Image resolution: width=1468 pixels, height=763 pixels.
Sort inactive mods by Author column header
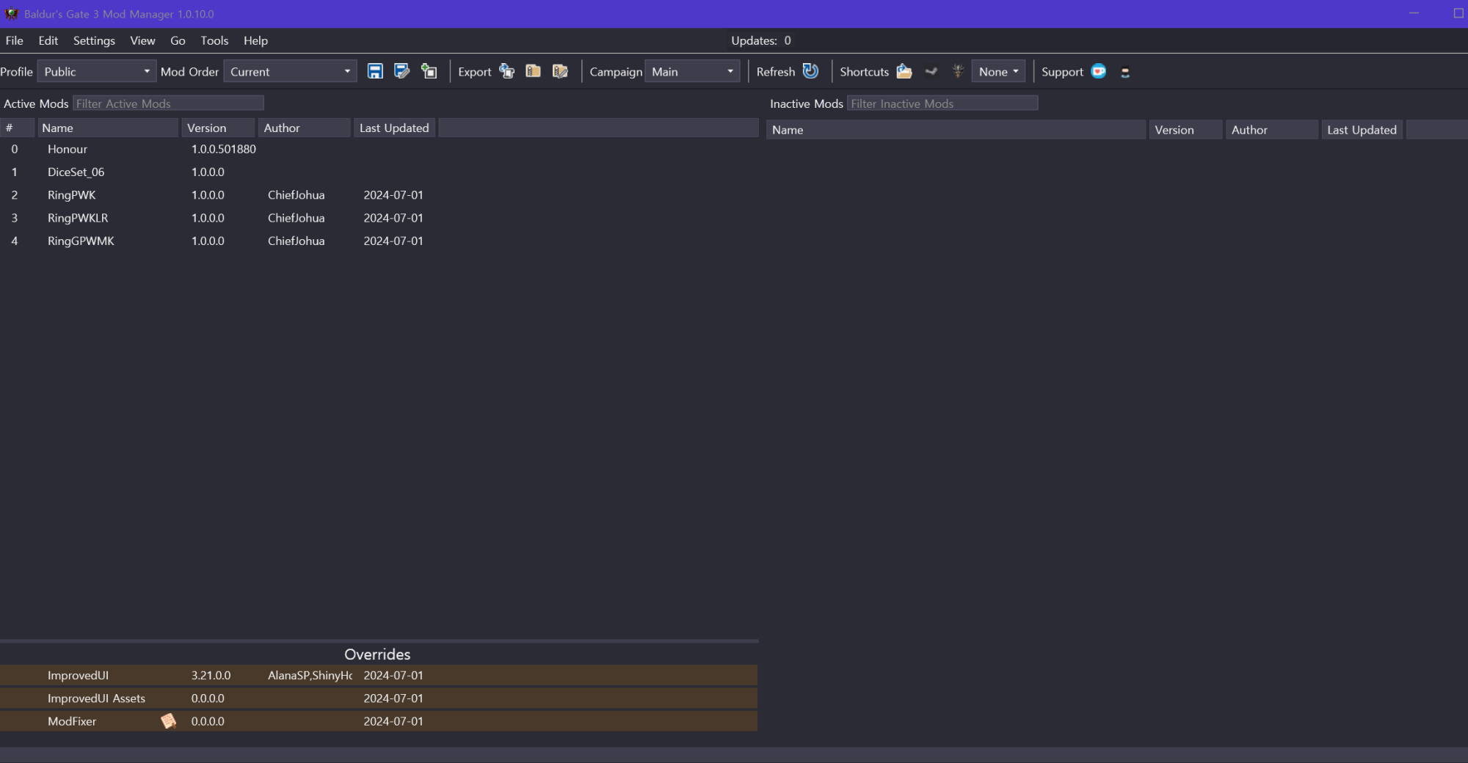click(x=1272, y=130)
